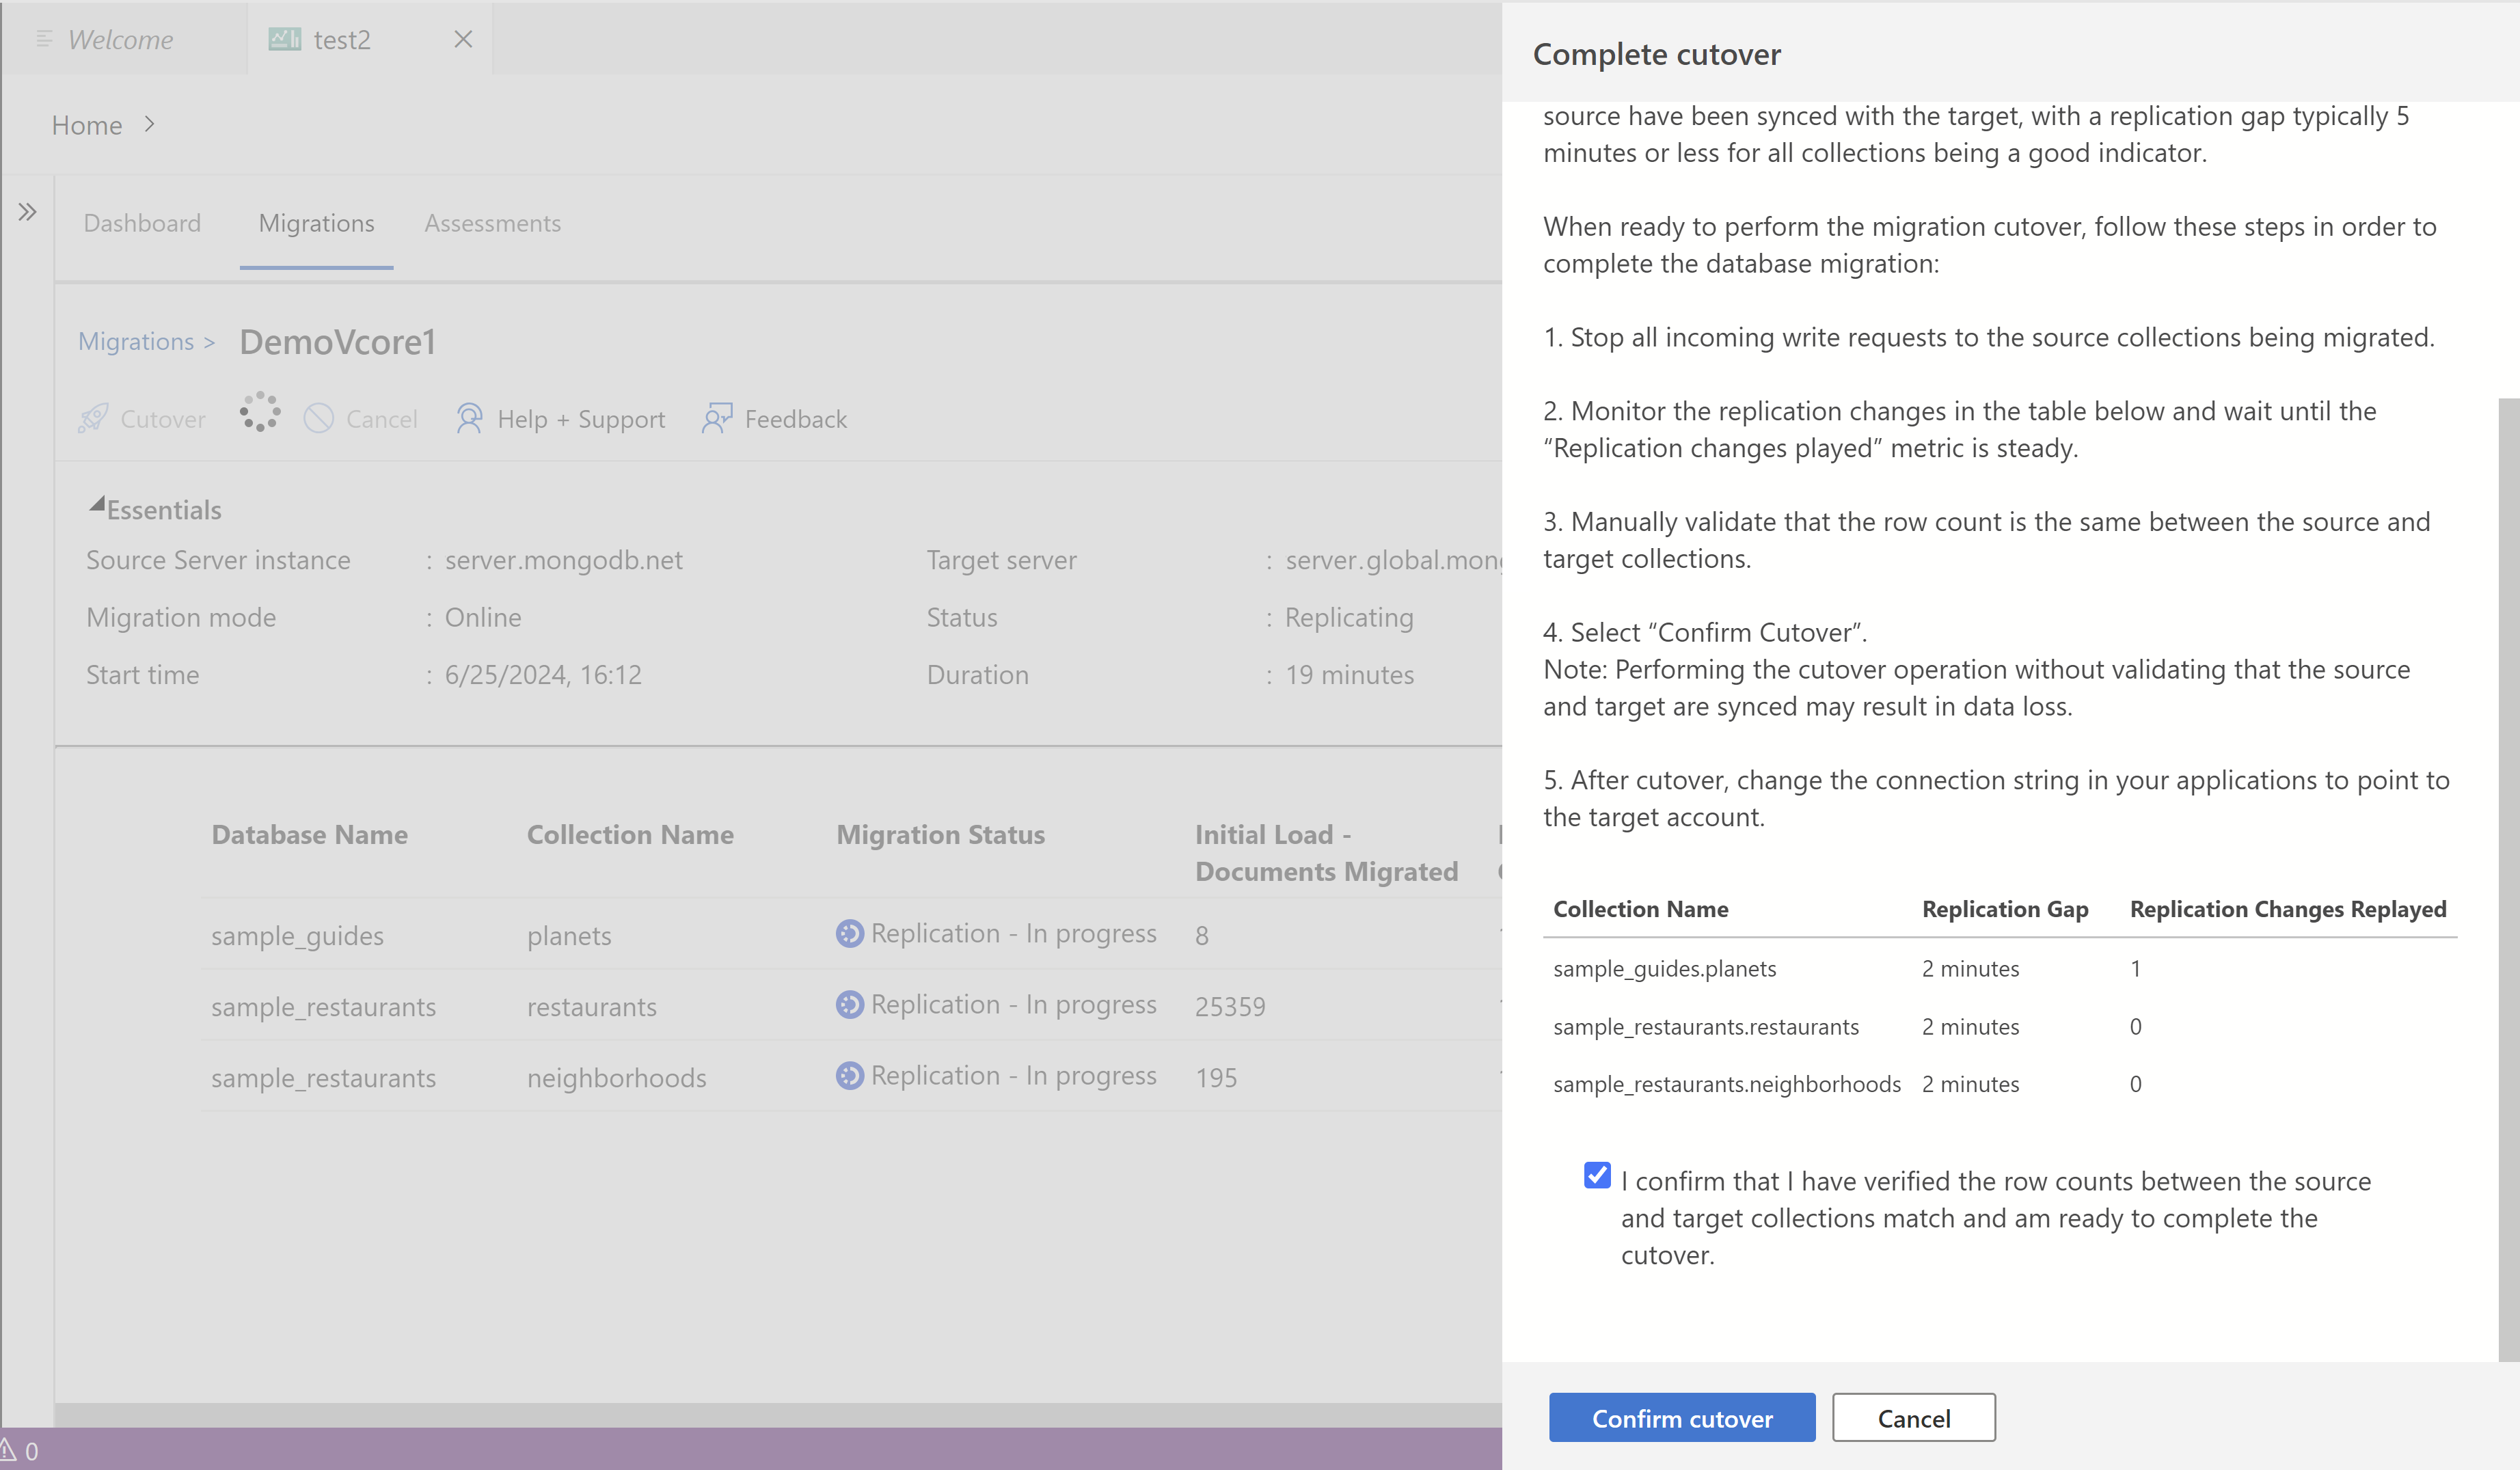Click the loading spinner refresh icon
Viewport: 2520px width, 1470px height.
pos(260,412)
